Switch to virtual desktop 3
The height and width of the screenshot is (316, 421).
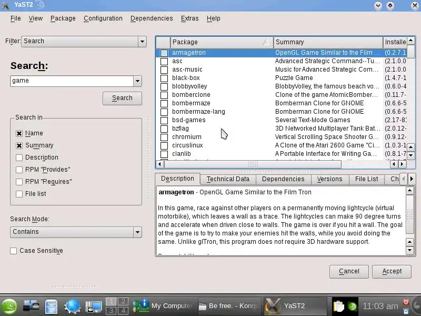click(x=111, y=311)
